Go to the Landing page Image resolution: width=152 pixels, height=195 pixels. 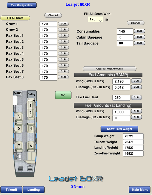coord(34,190)
